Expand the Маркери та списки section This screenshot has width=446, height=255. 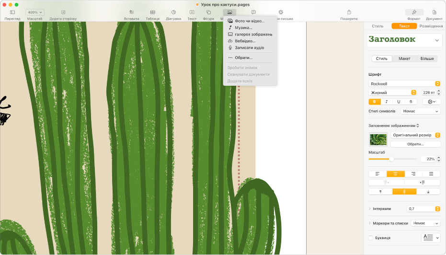tap(370, 223)
